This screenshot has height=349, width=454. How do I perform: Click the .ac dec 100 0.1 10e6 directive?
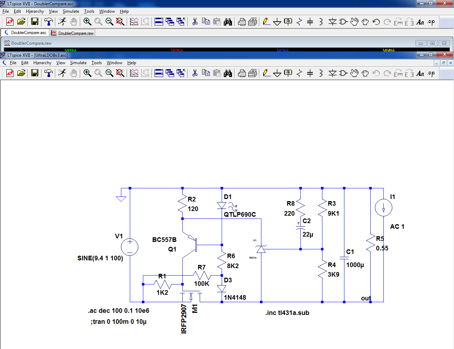(x=118, y=311)
